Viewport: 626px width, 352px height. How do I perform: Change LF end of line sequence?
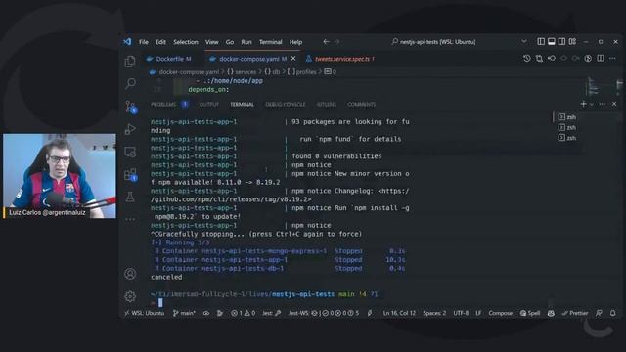tap(478, 313)
